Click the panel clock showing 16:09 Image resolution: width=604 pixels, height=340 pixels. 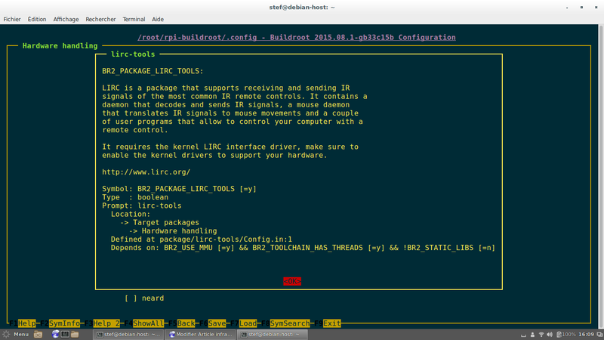(586, 335)
